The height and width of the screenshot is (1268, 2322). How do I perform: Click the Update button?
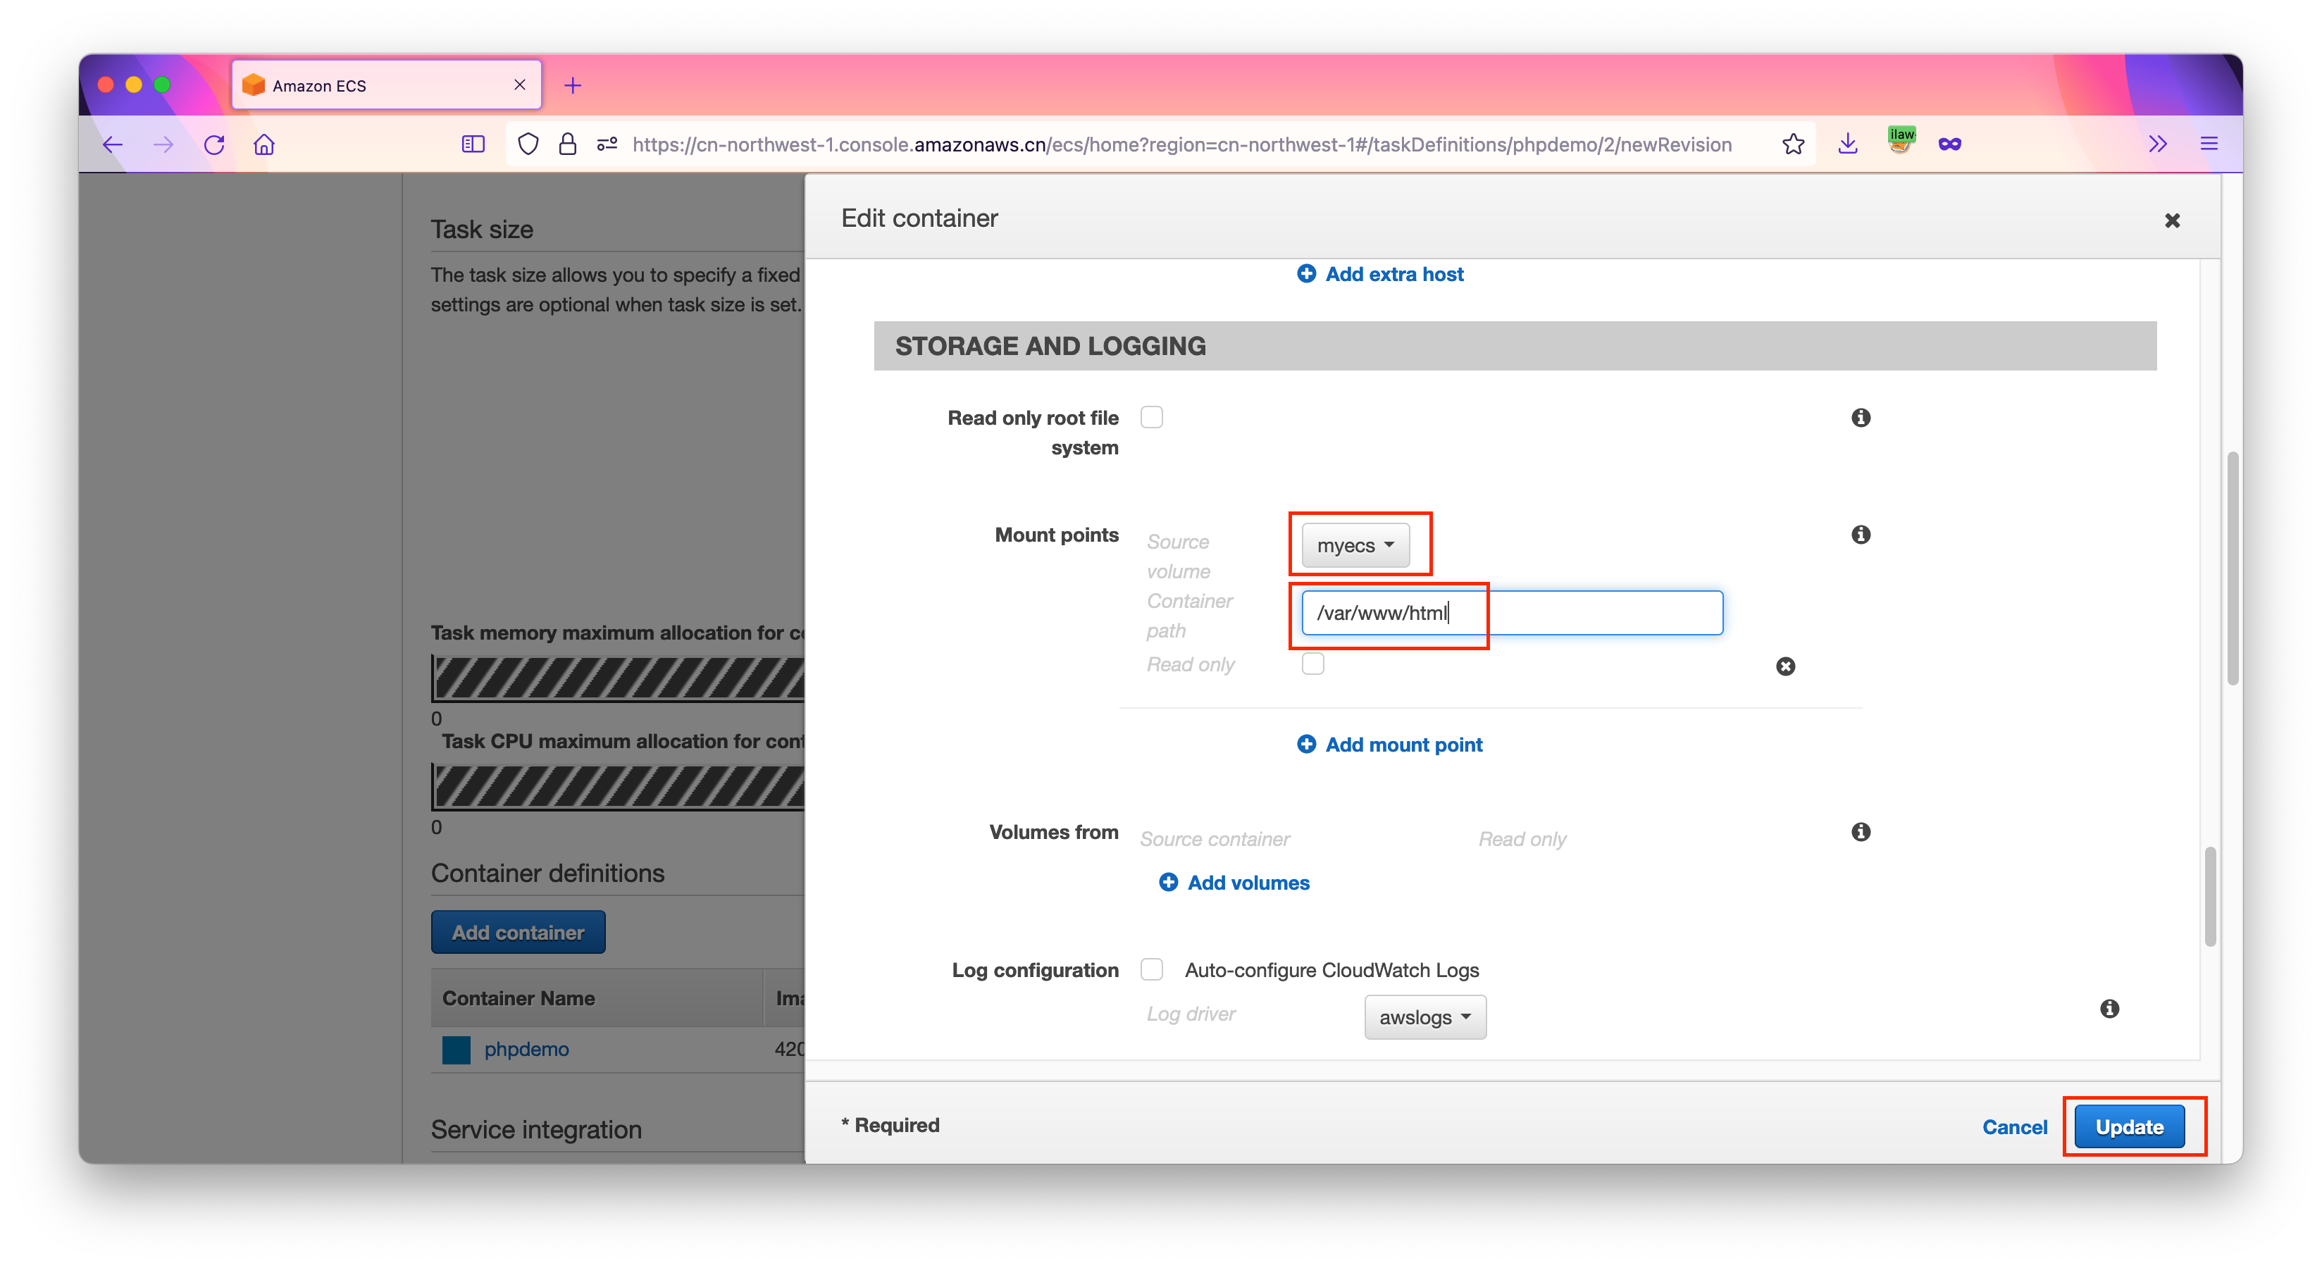[2129, 1126]
